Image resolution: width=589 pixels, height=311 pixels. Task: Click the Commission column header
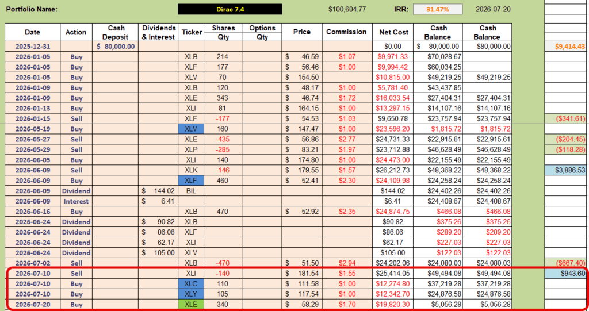pos(346,32)
